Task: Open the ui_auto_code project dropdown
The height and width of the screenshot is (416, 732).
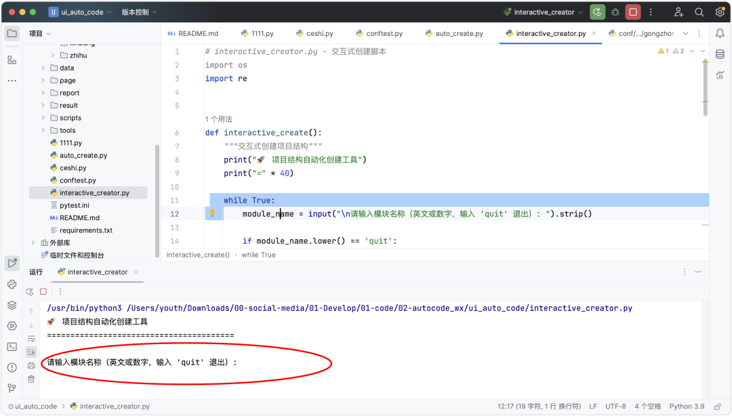Action: 80,12
